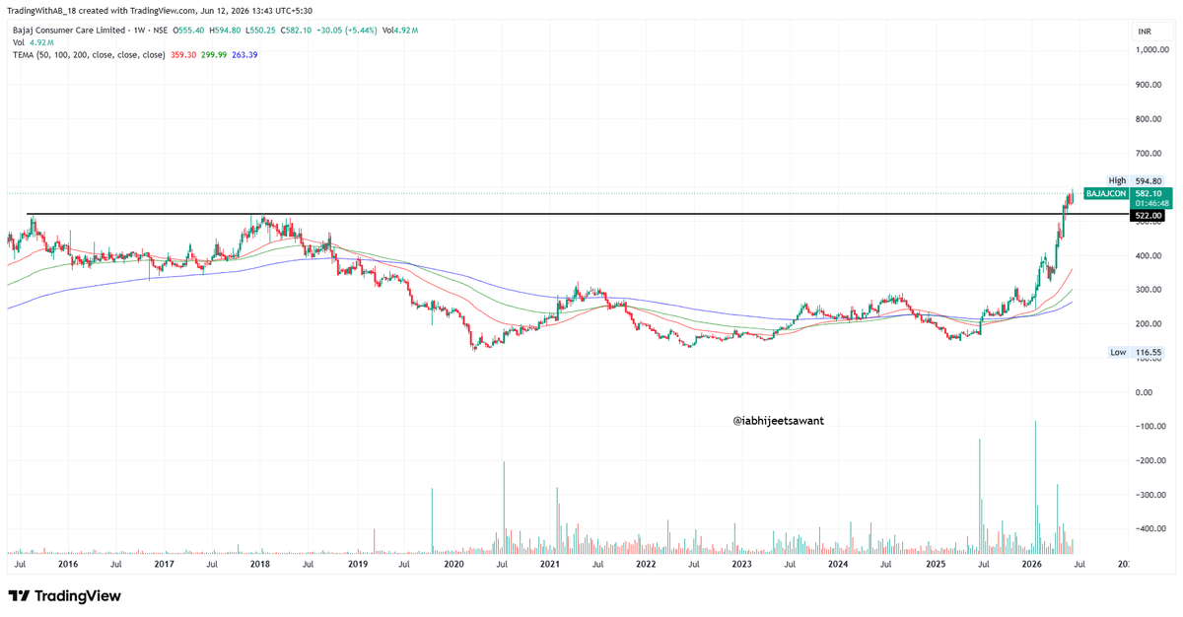Screen dimensions: 1183x617
Task: Click the TradingView logo at the bottom
Action: tap(64, 595)
